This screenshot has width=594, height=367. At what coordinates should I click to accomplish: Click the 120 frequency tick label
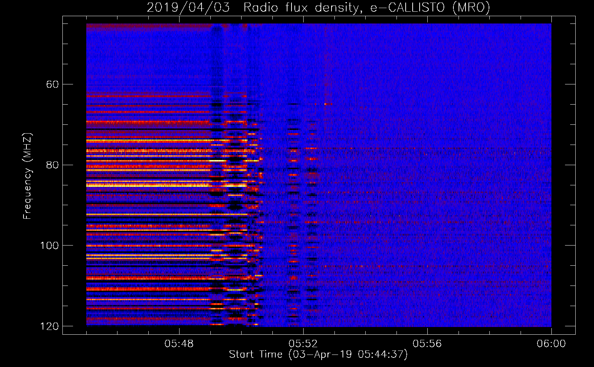49,326
